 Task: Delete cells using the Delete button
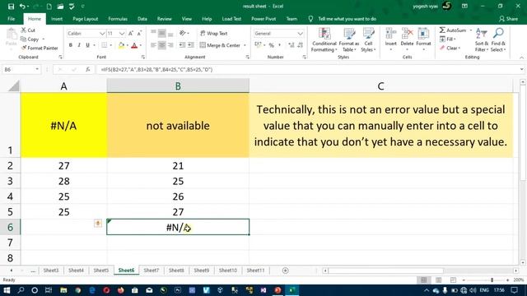click(x=407, y=40)
